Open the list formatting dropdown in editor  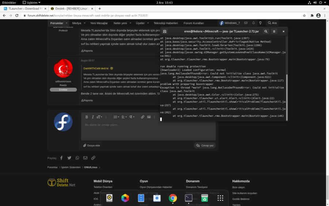point(116,117)
